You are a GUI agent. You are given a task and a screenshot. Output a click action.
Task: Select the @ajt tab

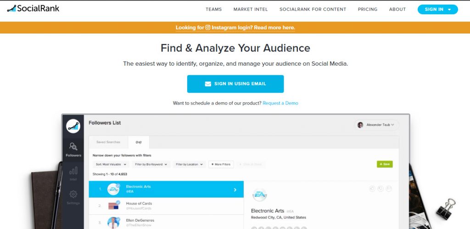[139, 142]
